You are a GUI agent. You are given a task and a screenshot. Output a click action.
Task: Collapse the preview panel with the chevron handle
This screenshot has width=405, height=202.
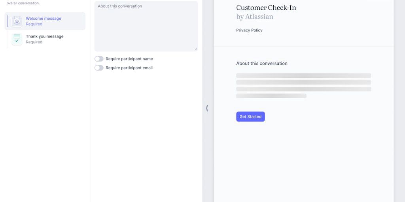(207, 108)
